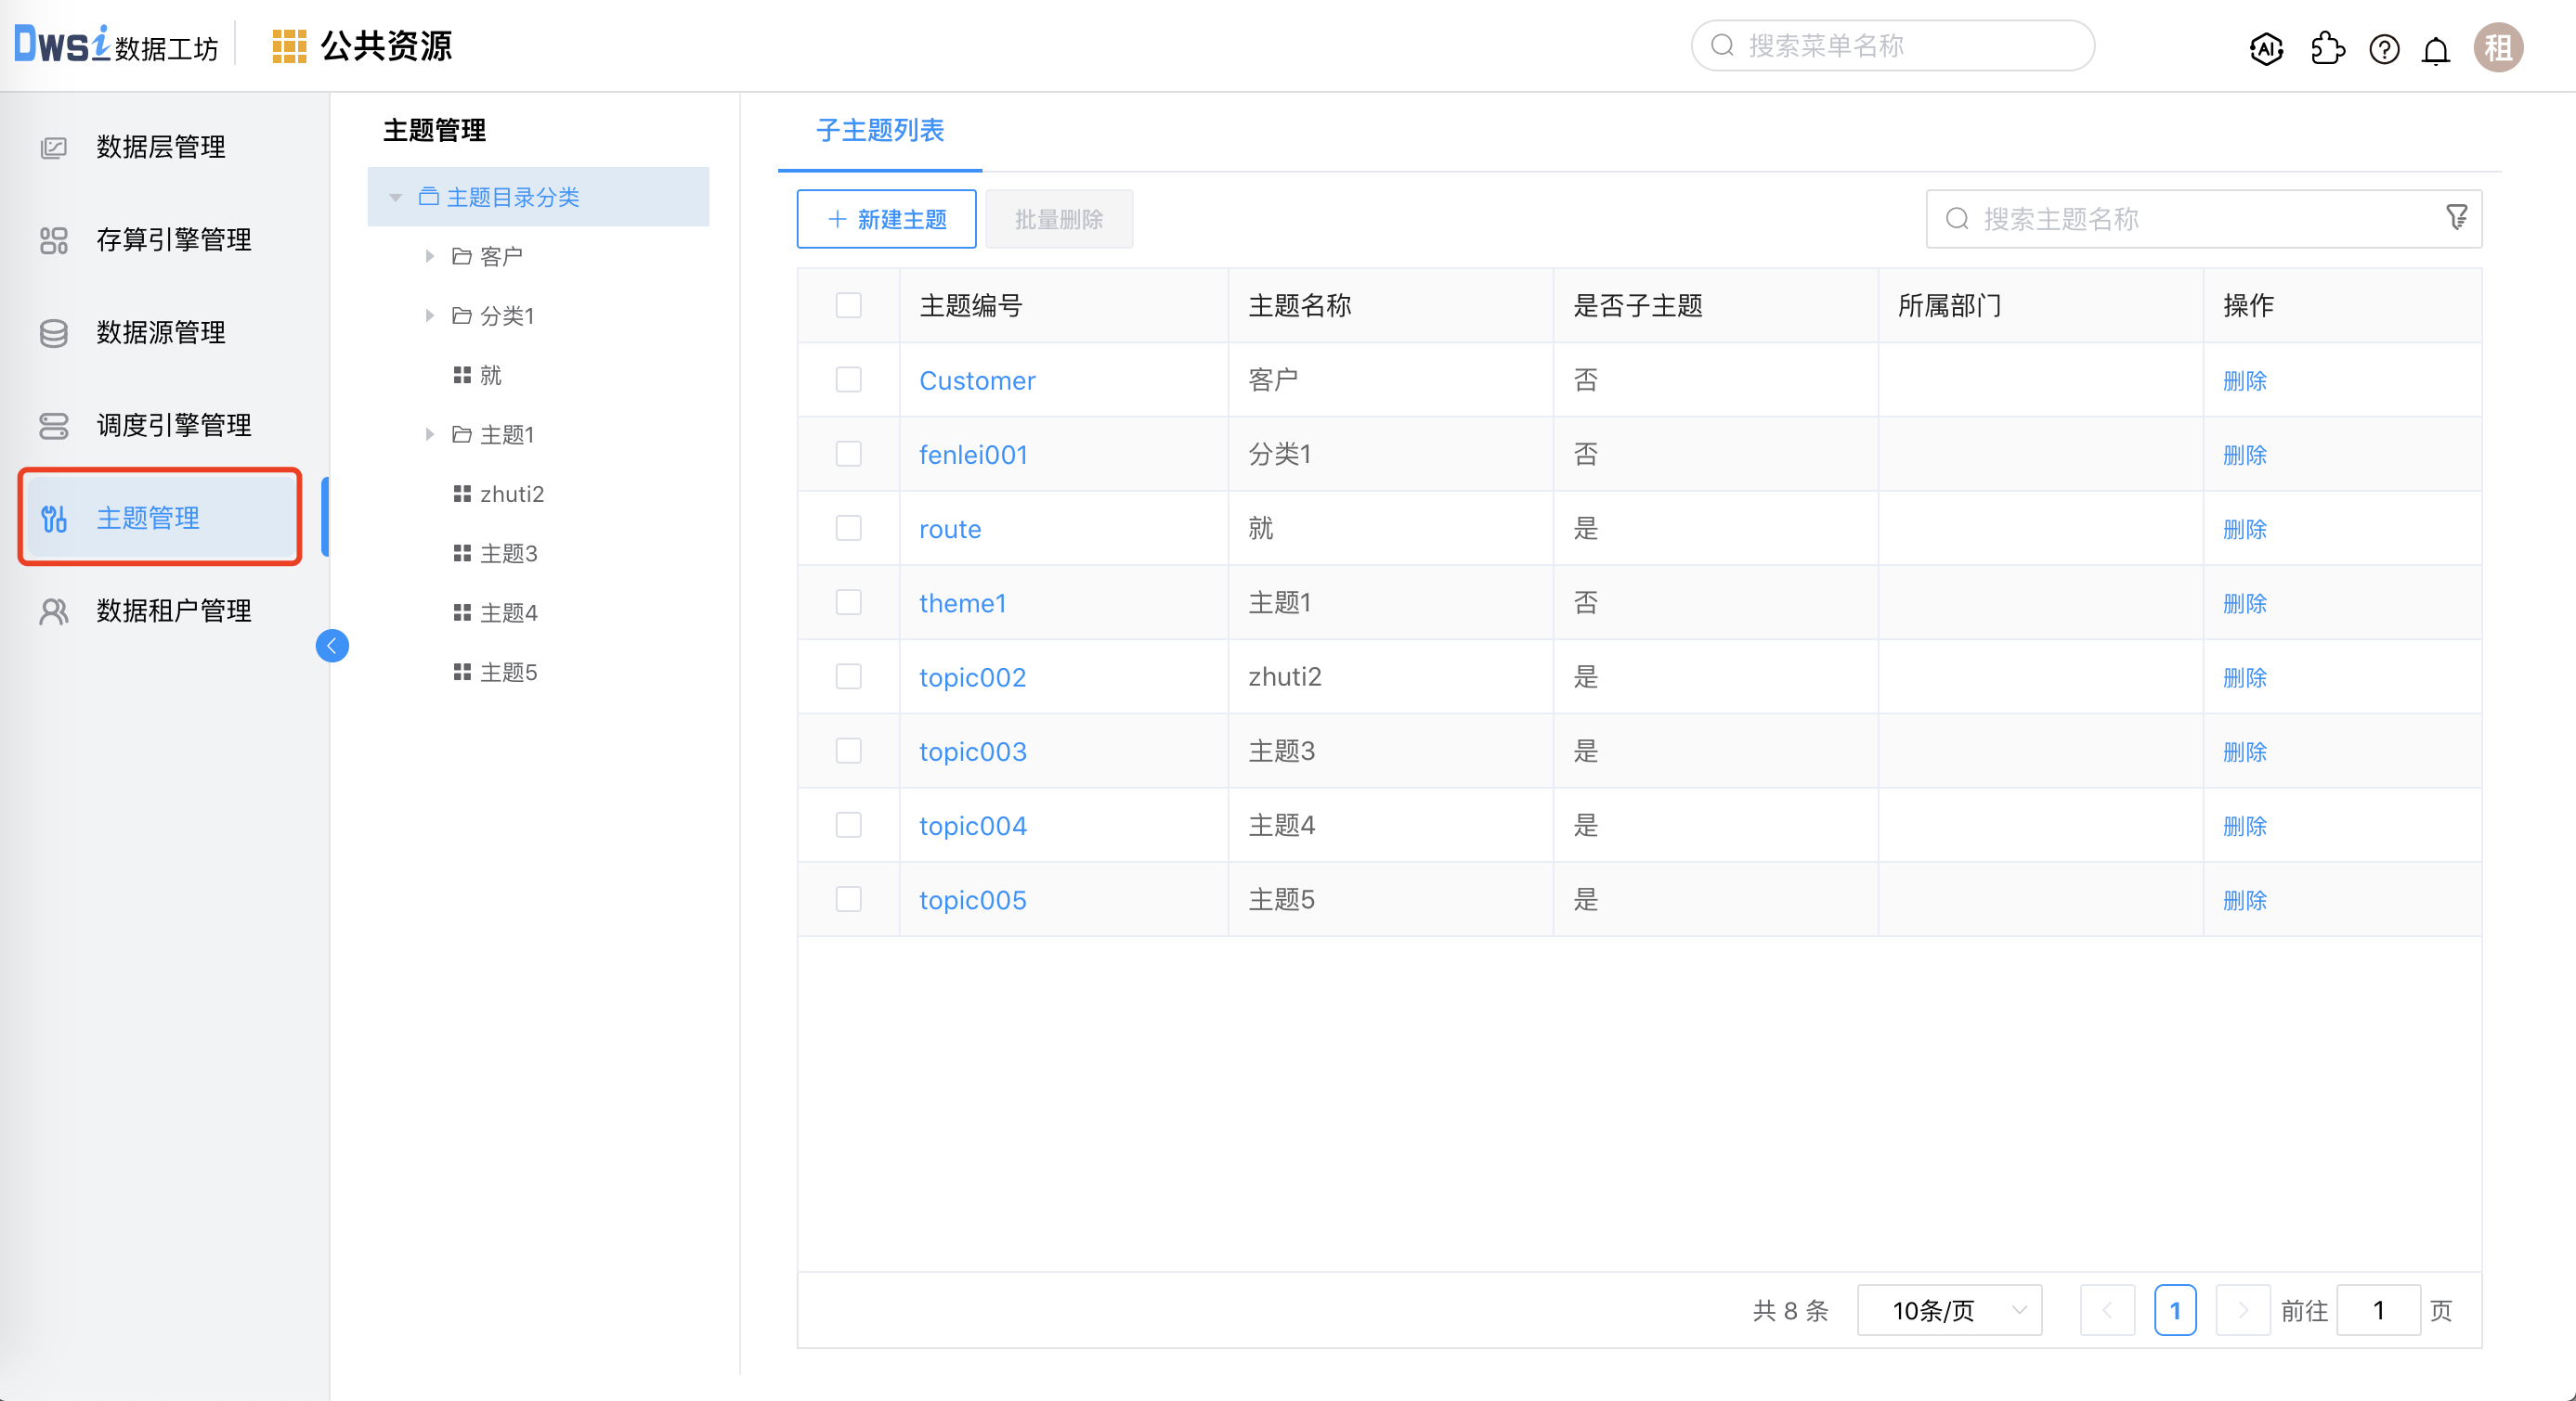Open help via question mark icon
The height and width of the screenshot is (1401, 2576).
click(2384, 49)
